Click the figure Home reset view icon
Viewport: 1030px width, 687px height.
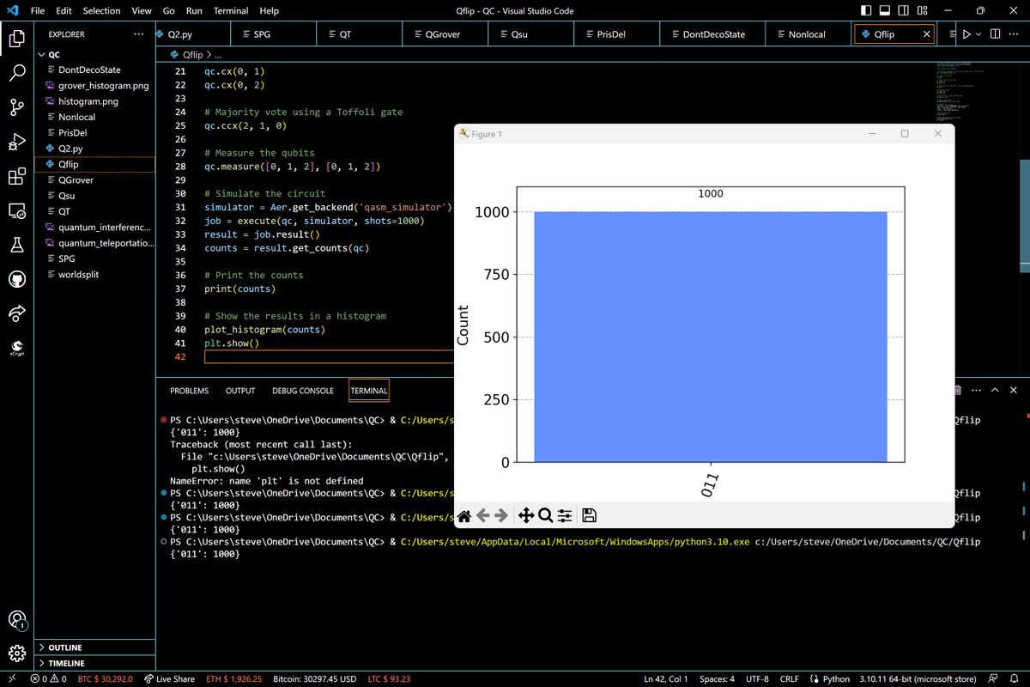(463, 515)
